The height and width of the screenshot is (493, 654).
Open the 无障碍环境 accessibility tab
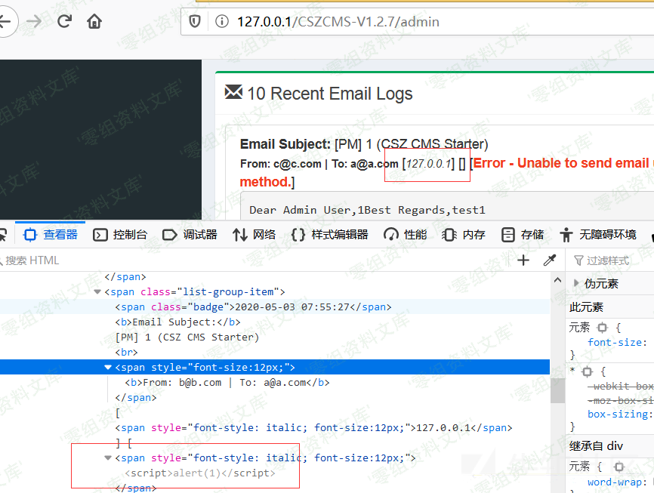[598, 235]
